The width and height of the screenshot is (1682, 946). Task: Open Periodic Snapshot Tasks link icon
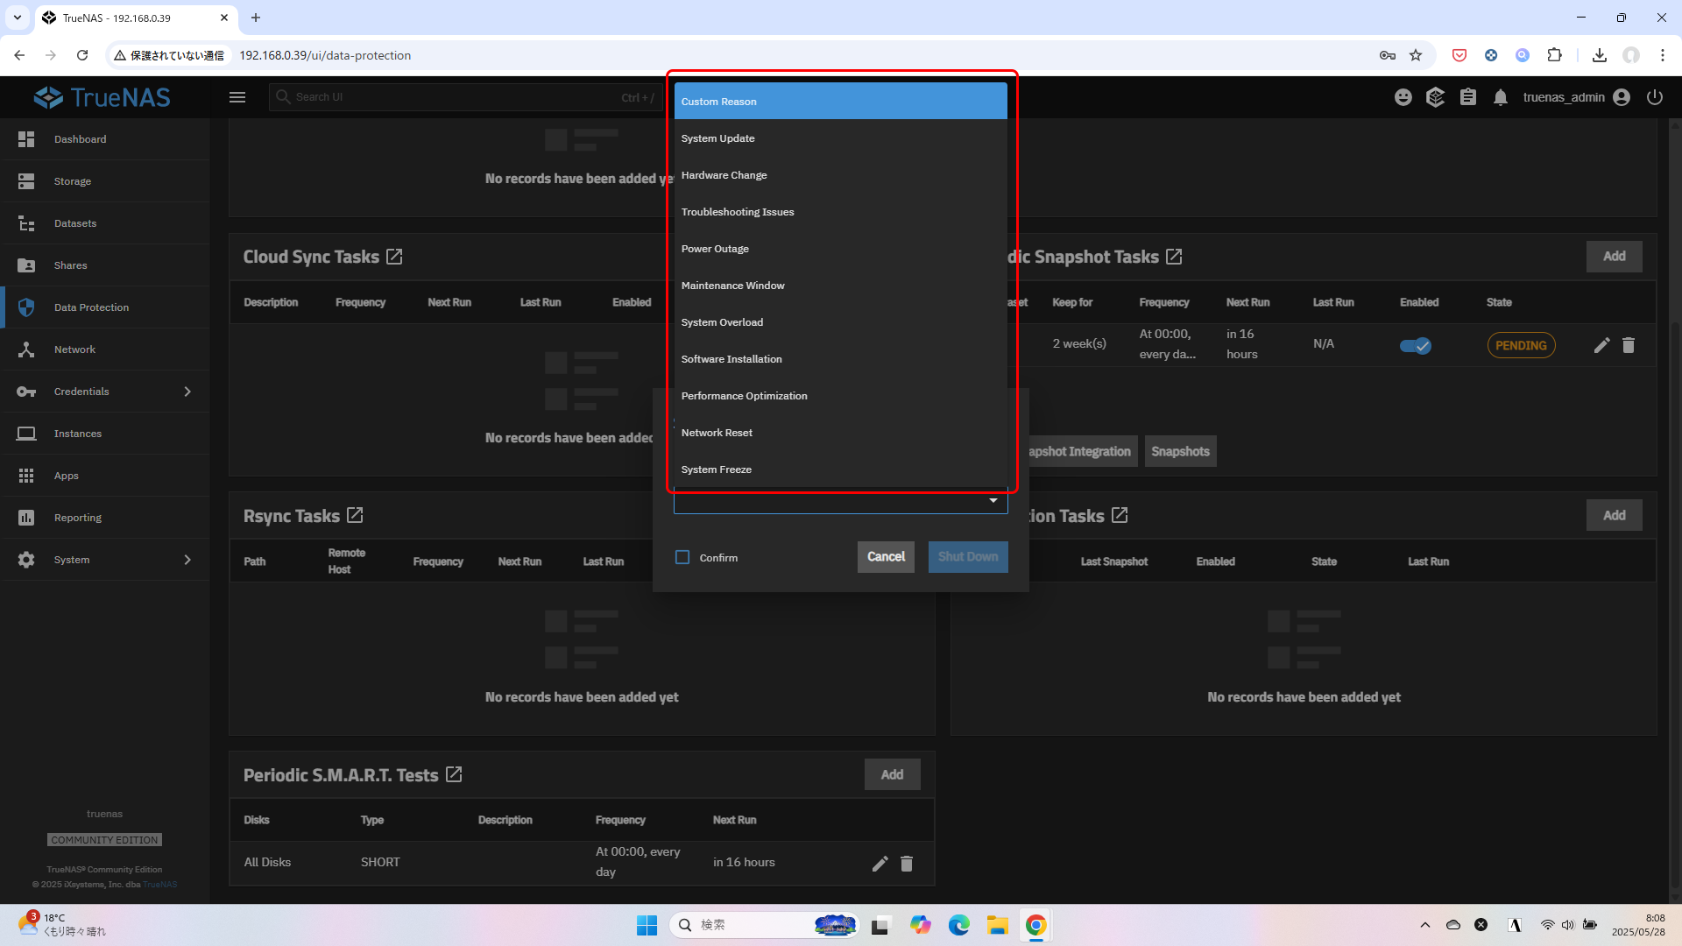(x=1174, y=257)
